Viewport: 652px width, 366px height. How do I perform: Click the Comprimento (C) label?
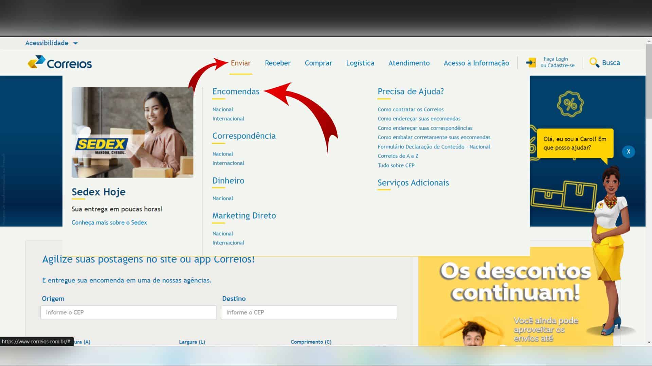(x=311, y=342)
